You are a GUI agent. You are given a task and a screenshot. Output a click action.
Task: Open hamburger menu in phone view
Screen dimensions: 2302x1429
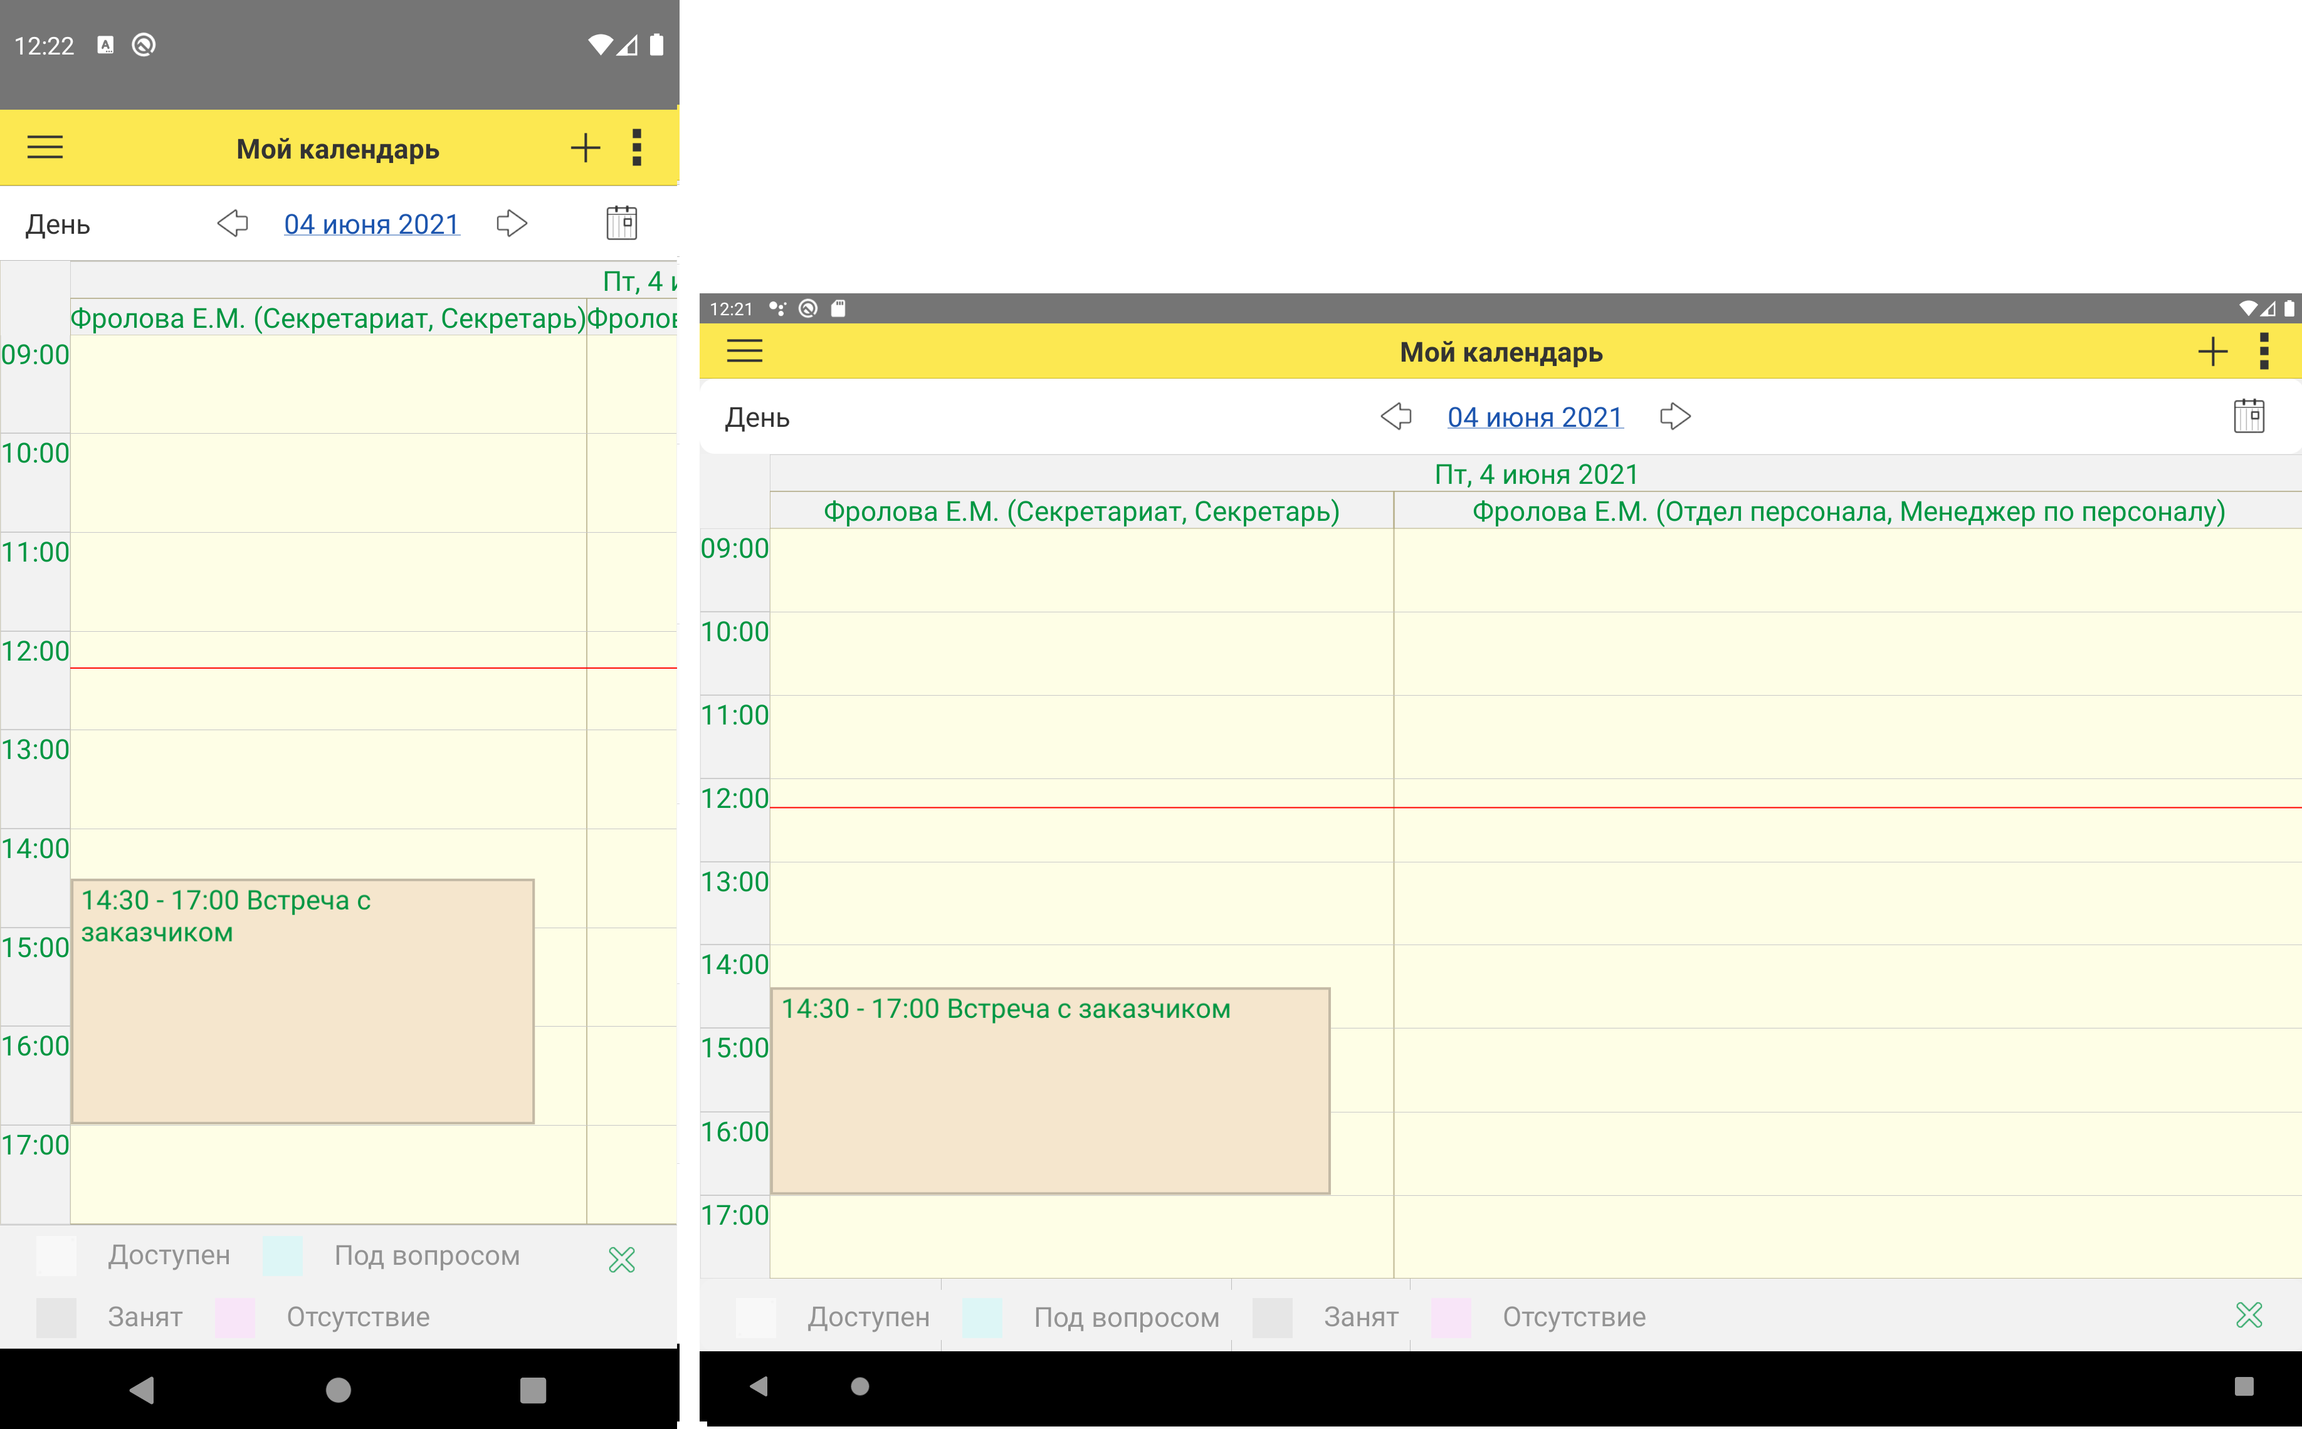pos(45,147)
